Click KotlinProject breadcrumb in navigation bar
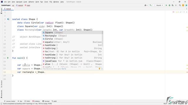188x105 pixels. coord(6,5)
